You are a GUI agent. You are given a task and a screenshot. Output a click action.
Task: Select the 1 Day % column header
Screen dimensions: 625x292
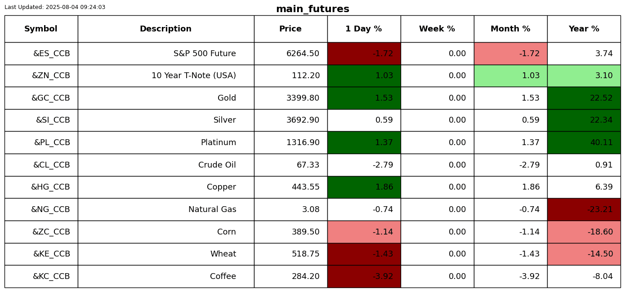(364, 29)
